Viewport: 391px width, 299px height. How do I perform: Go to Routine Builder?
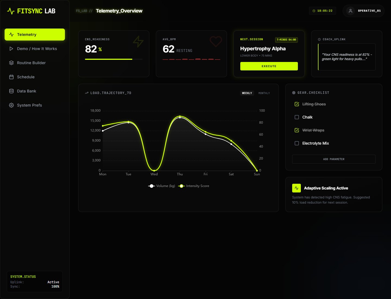pos(35,63)
